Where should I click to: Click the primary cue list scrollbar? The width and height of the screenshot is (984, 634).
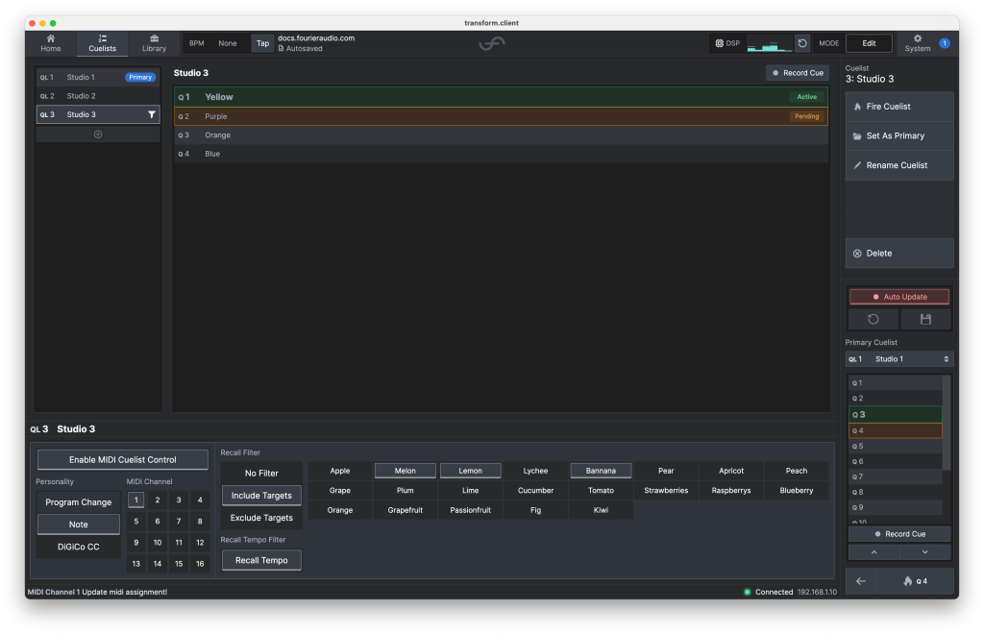tap(947, 423)
